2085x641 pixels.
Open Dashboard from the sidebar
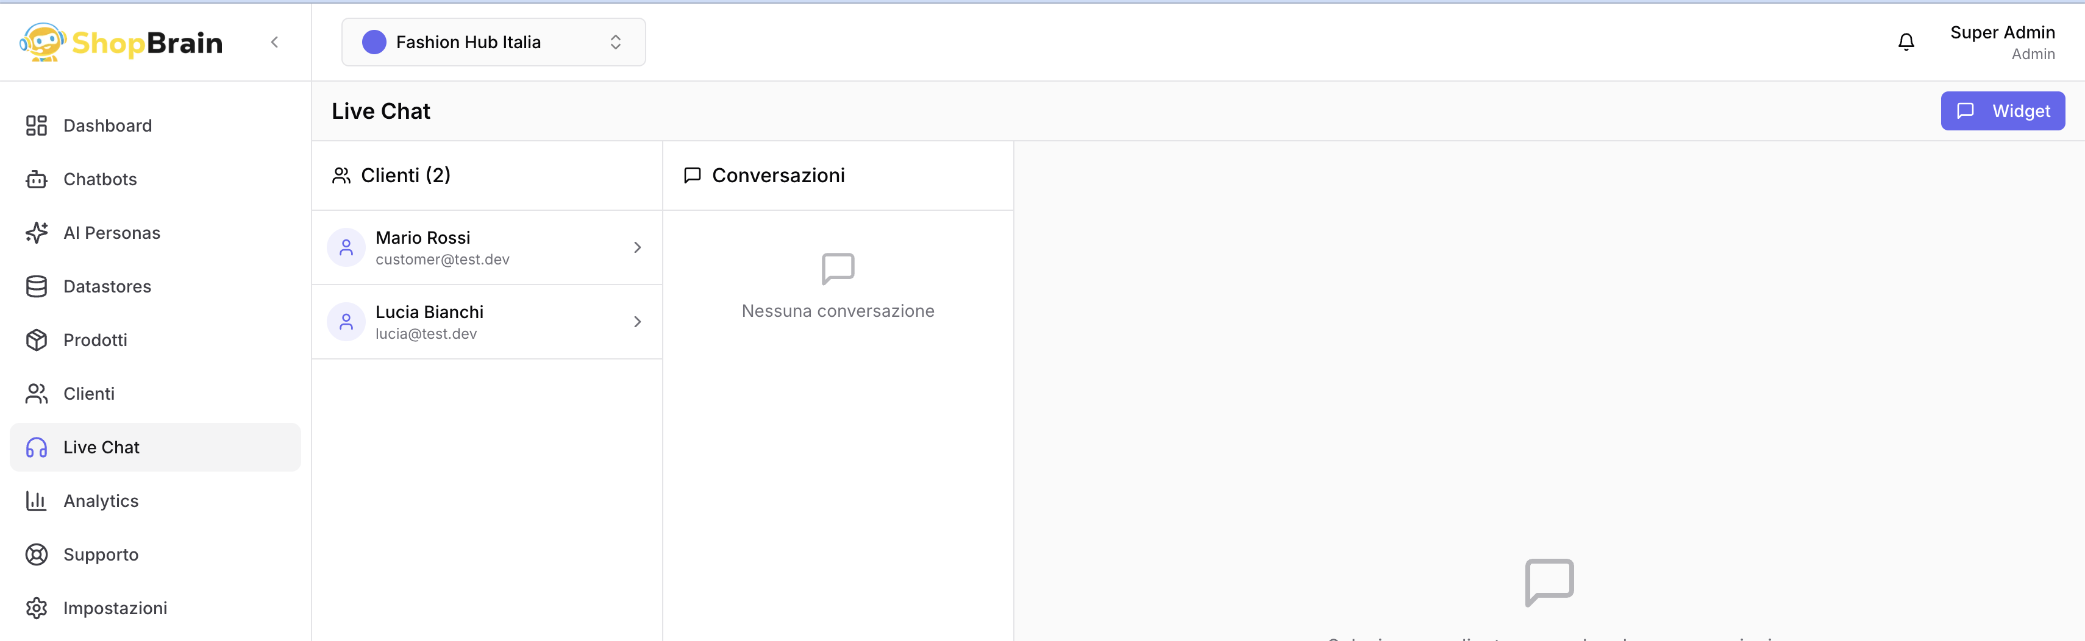pos(107,126)
